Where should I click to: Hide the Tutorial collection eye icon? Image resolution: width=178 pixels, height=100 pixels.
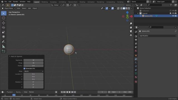pyautogui.click(x=173, y=13)
